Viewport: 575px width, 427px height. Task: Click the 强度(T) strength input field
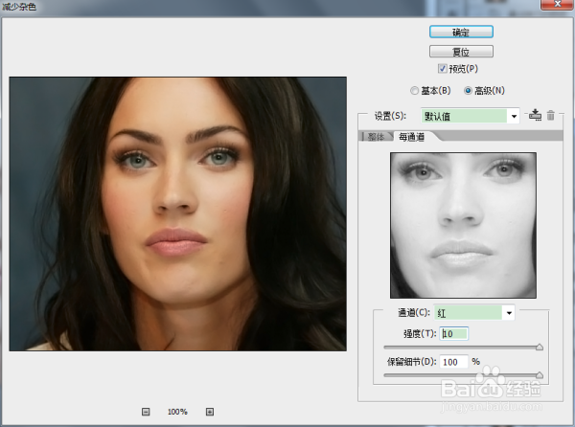[454, 333]
